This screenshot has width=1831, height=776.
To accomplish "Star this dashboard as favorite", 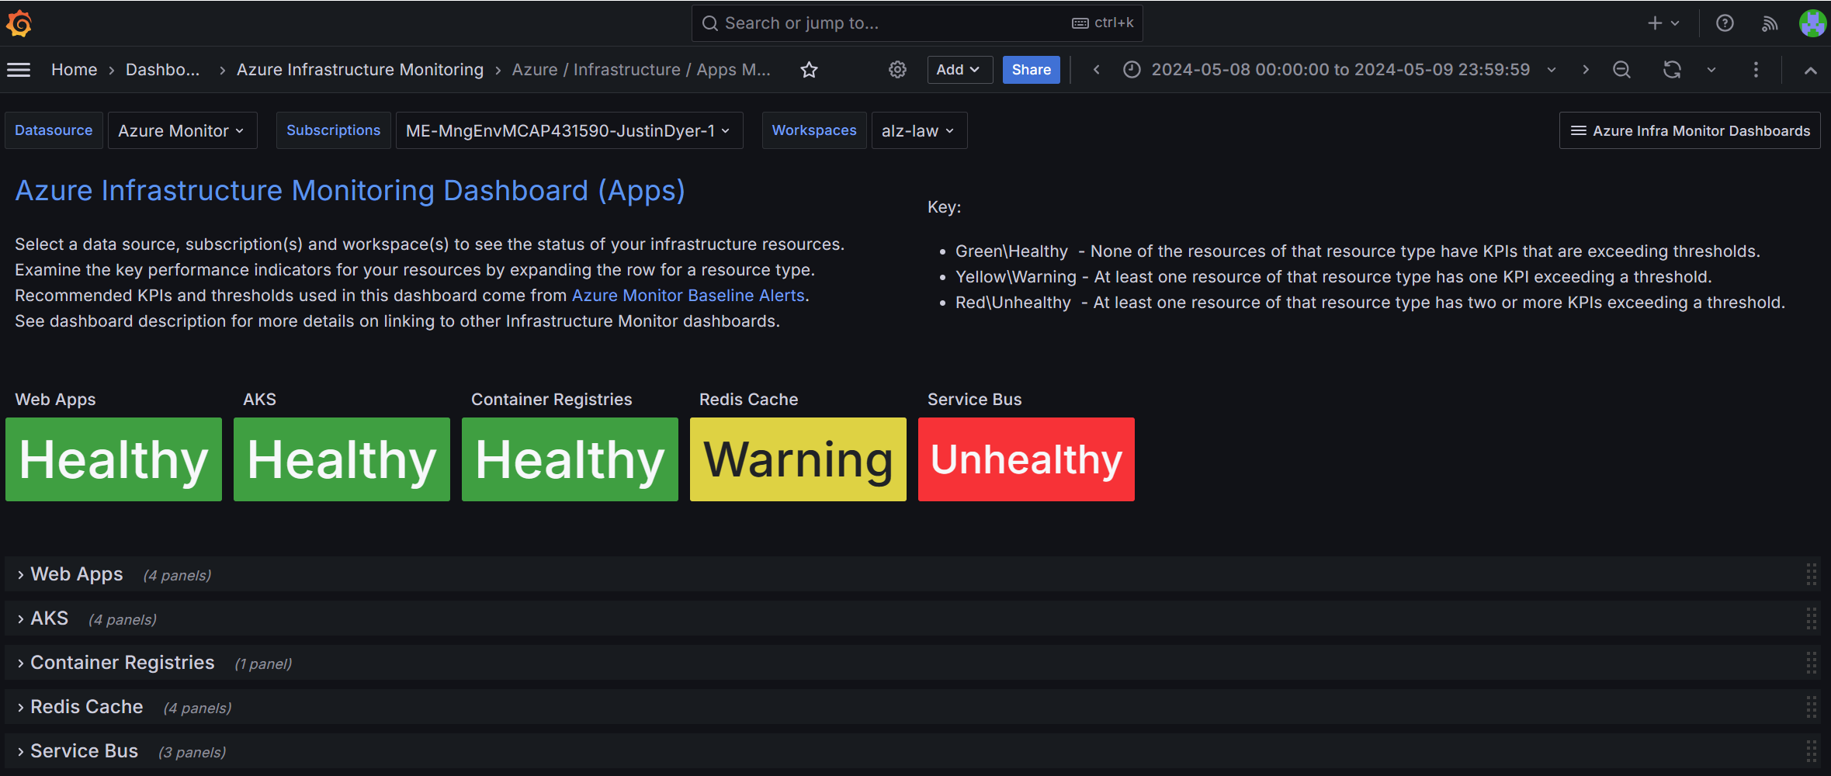I will point(809,70).
